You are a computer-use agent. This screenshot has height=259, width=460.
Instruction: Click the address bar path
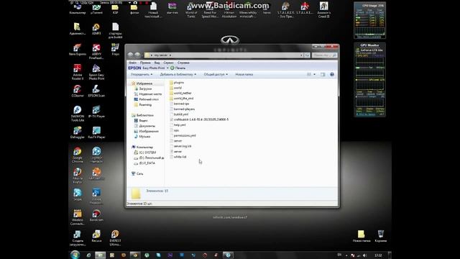point(223,55)
